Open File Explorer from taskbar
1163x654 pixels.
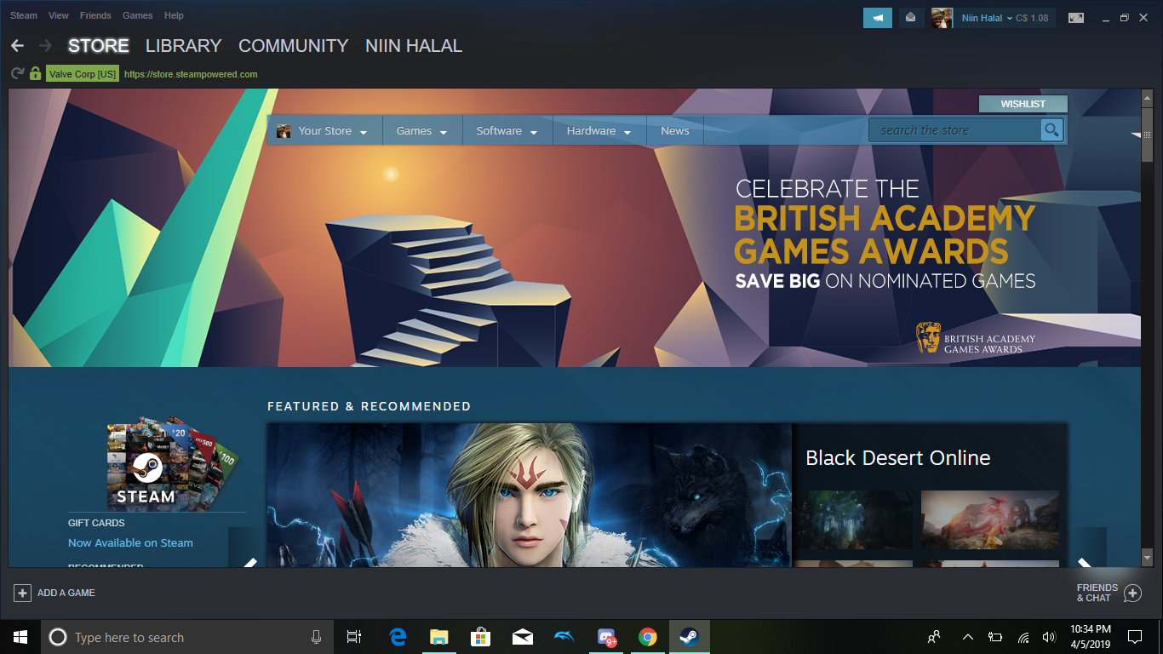[x=439, y=637]
